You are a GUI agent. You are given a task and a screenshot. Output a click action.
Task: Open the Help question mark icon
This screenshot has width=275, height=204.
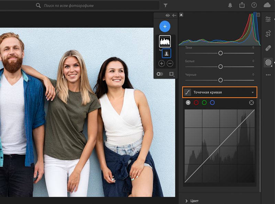pos(254,5)
